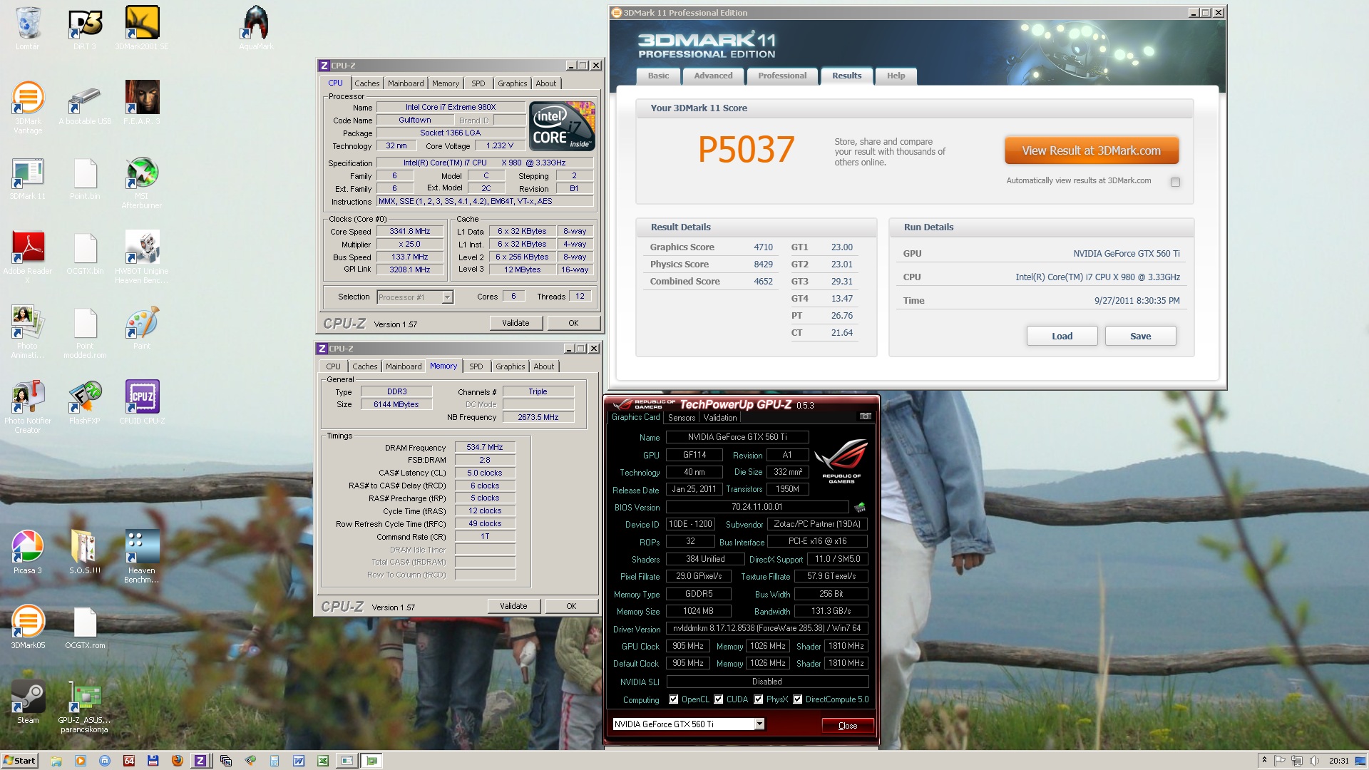1369x770 pixels.
Task: Enable automatically view results at 3DMark.com
Action: pyautogui.click(x=1175, y=182)
